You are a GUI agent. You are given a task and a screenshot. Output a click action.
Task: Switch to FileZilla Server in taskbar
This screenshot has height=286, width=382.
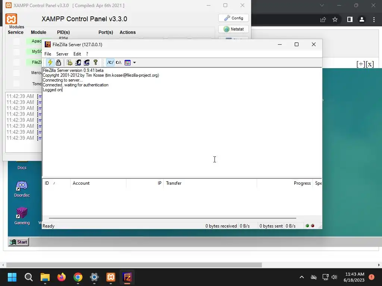tap(127, 277)
